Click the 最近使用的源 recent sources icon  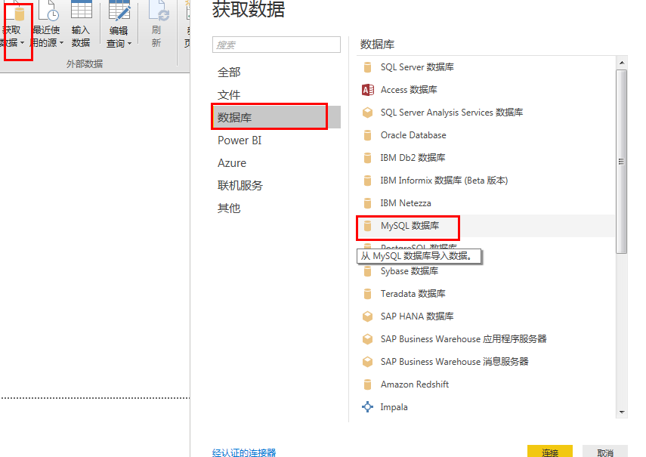[48, 11]
